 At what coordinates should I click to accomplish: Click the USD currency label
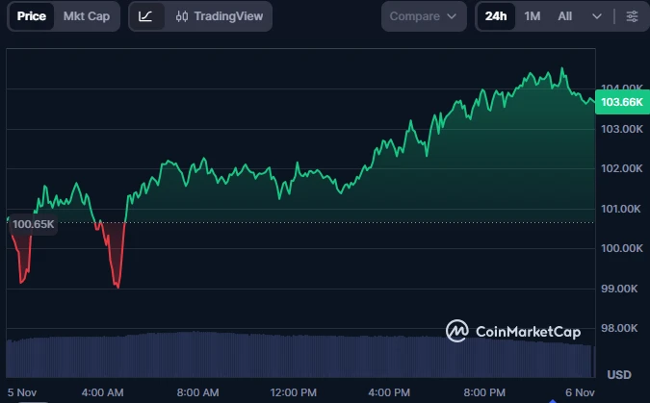618,374
